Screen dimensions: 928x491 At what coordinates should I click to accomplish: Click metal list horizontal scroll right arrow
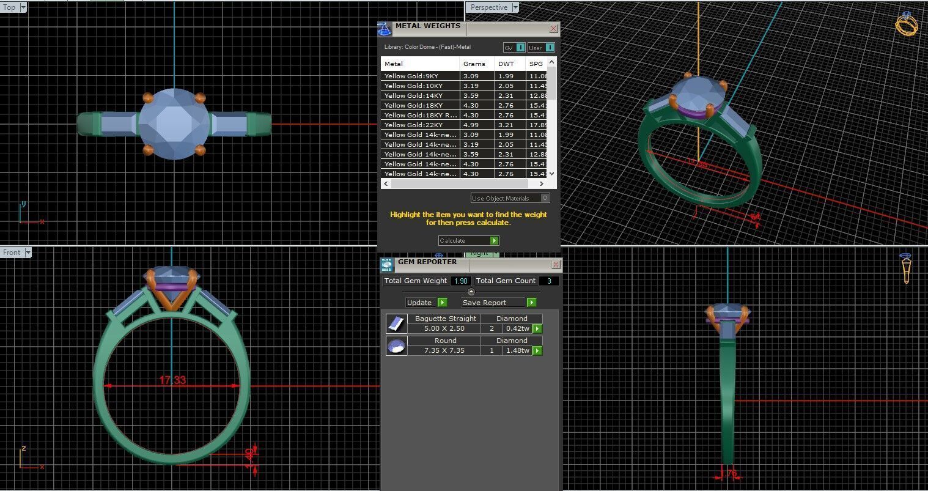[541, 183]
